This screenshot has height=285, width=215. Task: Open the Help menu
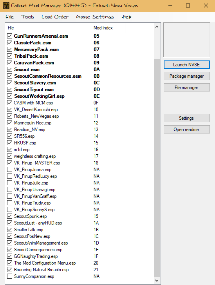pos(126,17)
